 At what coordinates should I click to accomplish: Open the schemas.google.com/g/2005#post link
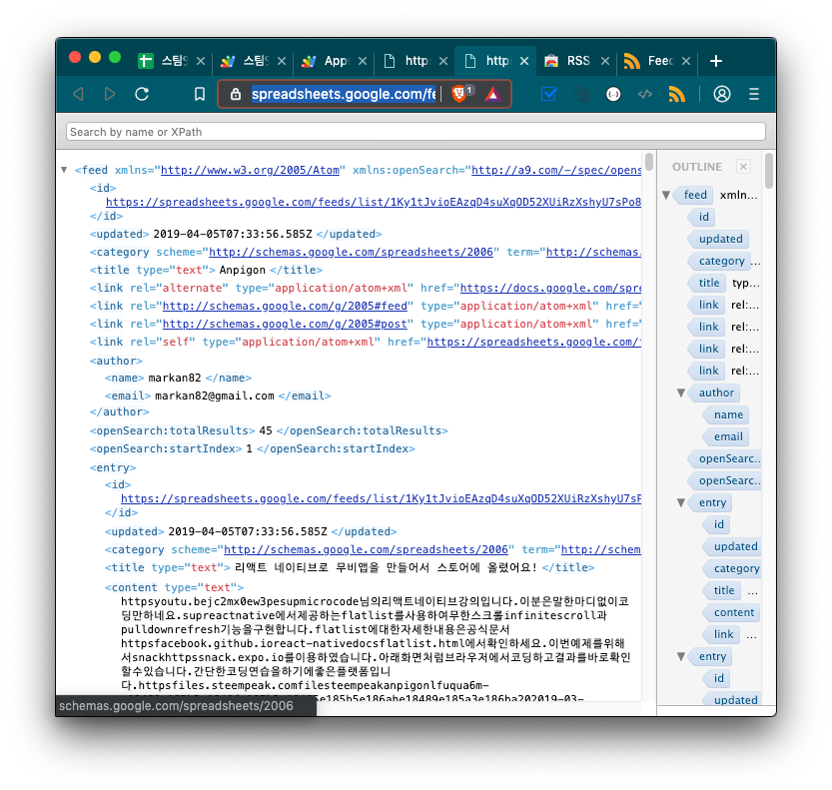(x=285, y=324)
